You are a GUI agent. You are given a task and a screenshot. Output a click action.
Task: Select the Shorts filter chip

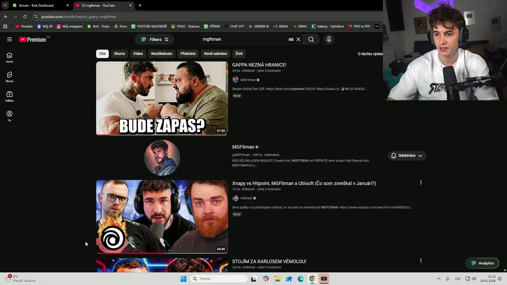point(119,53)
